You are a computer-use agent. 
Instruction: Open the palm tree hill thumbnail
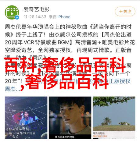(x=114, y=118)
